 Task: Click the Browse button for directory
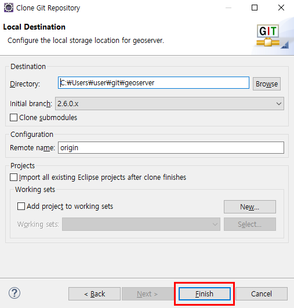267,84
